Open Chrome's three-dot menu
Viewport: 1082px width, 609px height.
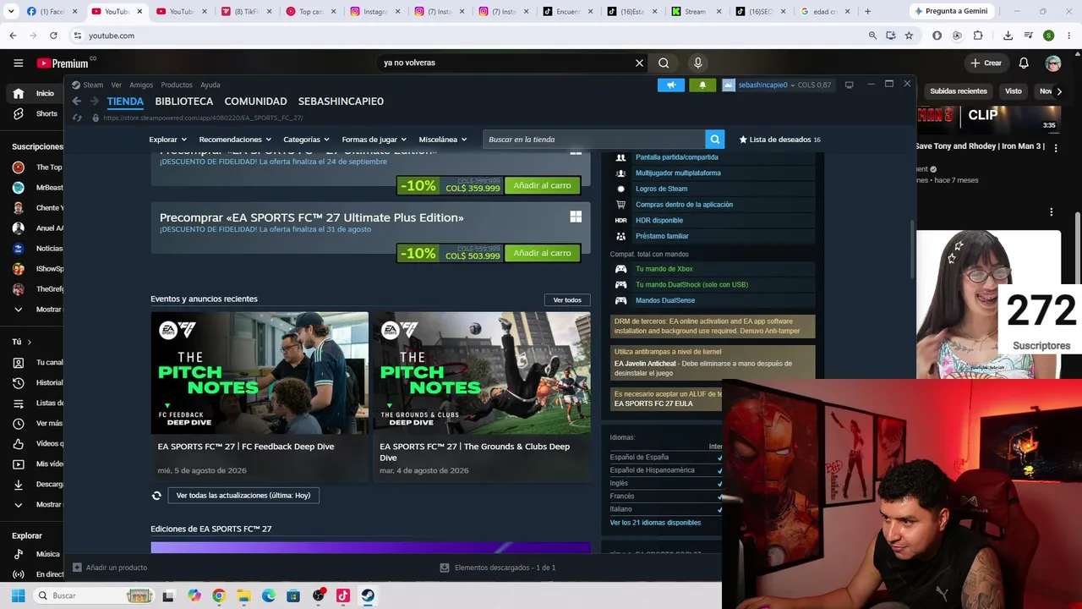coord(1068,36)
